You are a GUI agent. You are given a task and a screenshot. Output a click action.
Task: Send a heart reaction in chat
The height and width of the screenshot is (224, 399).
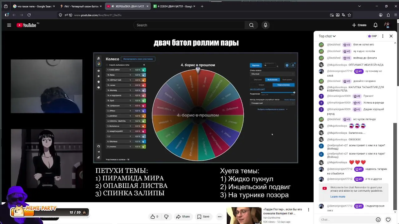(388, 220)
